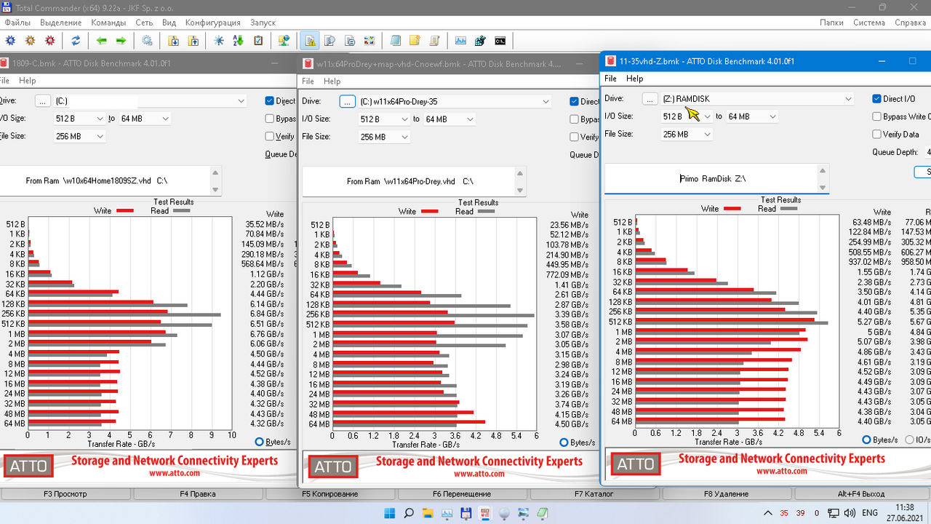This screenshot has height=524, width=931.
Task: Open Файлы menu in Total Commander
Action: click(17, 23)
